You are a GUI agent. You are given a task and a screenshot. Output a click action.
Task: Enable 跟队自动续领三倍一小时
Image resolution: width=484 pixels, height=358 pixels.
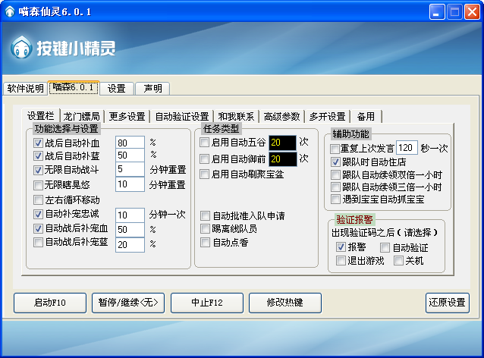coord(335,187)
